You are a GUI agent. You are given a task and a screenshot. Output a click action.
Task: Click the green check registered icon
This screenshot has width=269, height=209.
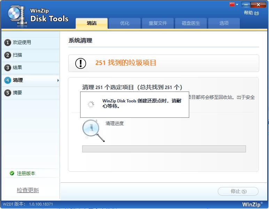[x=12, y=173]
